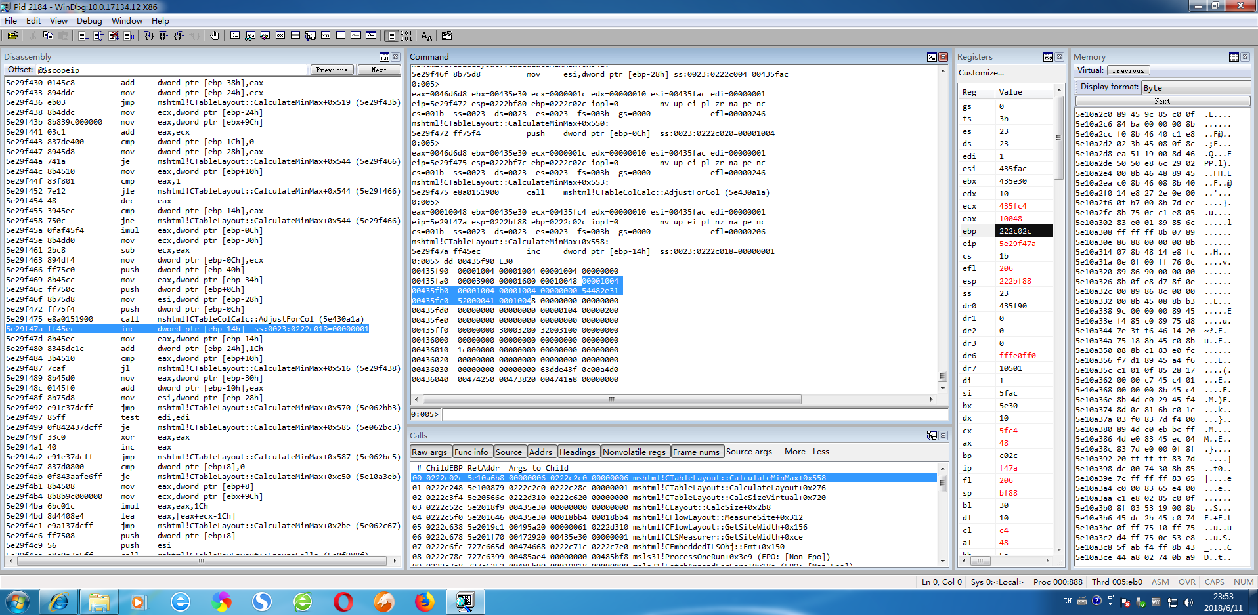Click Customize... in Registers panel
Screen dimensions: 1258x615
coord(981,73)
